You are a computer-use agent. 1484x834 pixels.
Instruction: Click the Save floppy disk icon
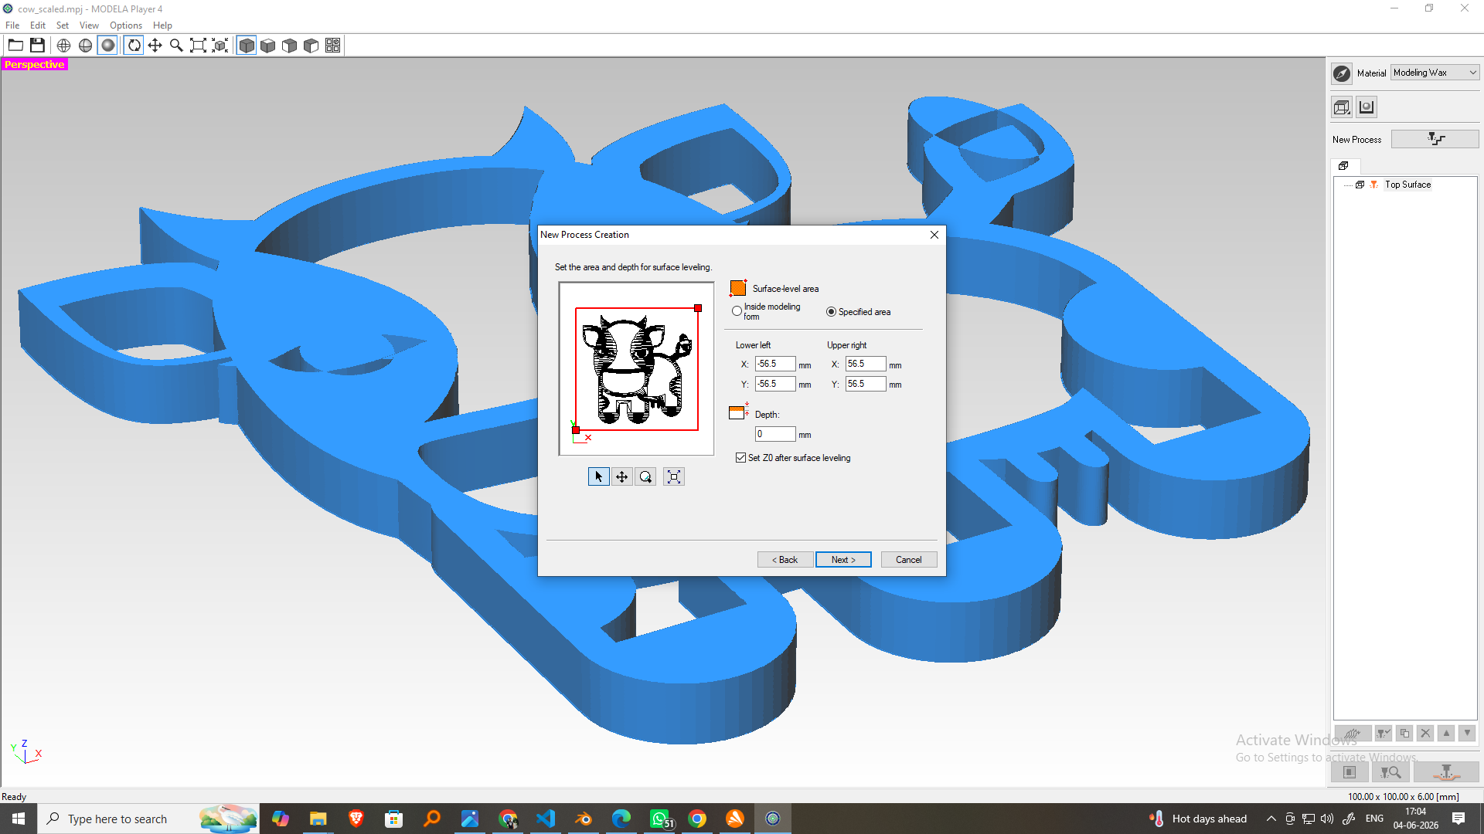tap(37, 46)
